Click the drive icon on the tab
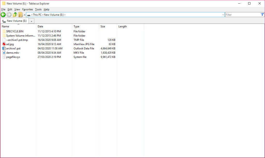This screenshot has height=158, width=265. tap(4, 21)
